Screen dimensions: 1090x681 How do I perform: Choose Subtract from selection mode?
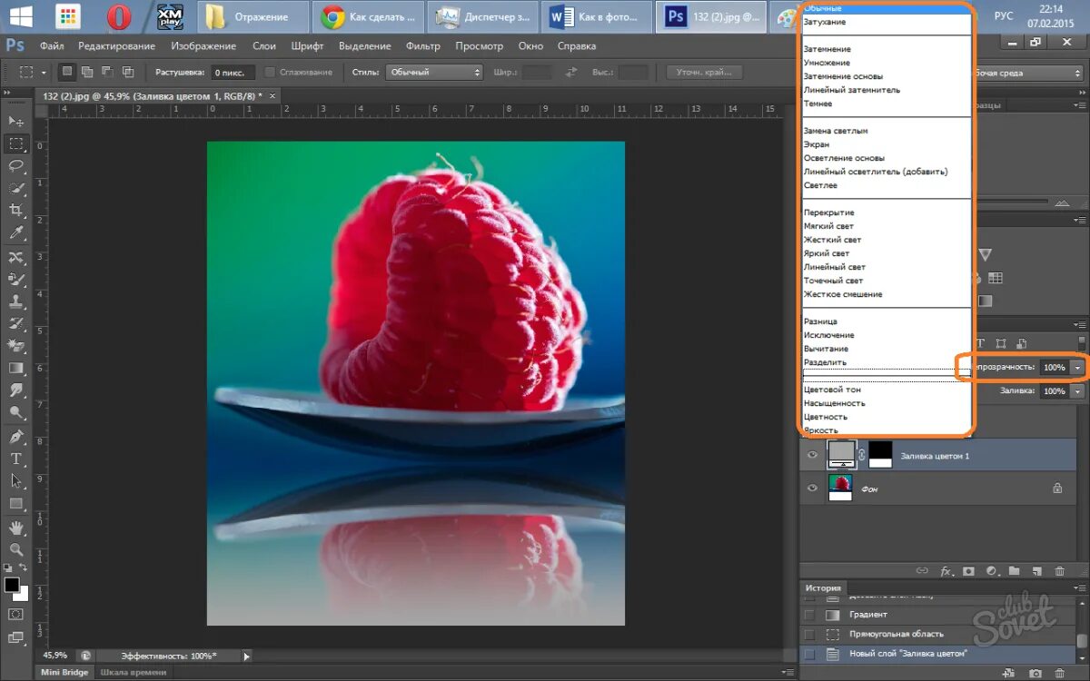107,72
